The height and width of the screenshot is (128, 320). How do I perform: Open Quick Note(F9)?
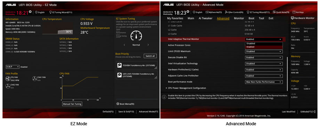click(x=281, y=12)
